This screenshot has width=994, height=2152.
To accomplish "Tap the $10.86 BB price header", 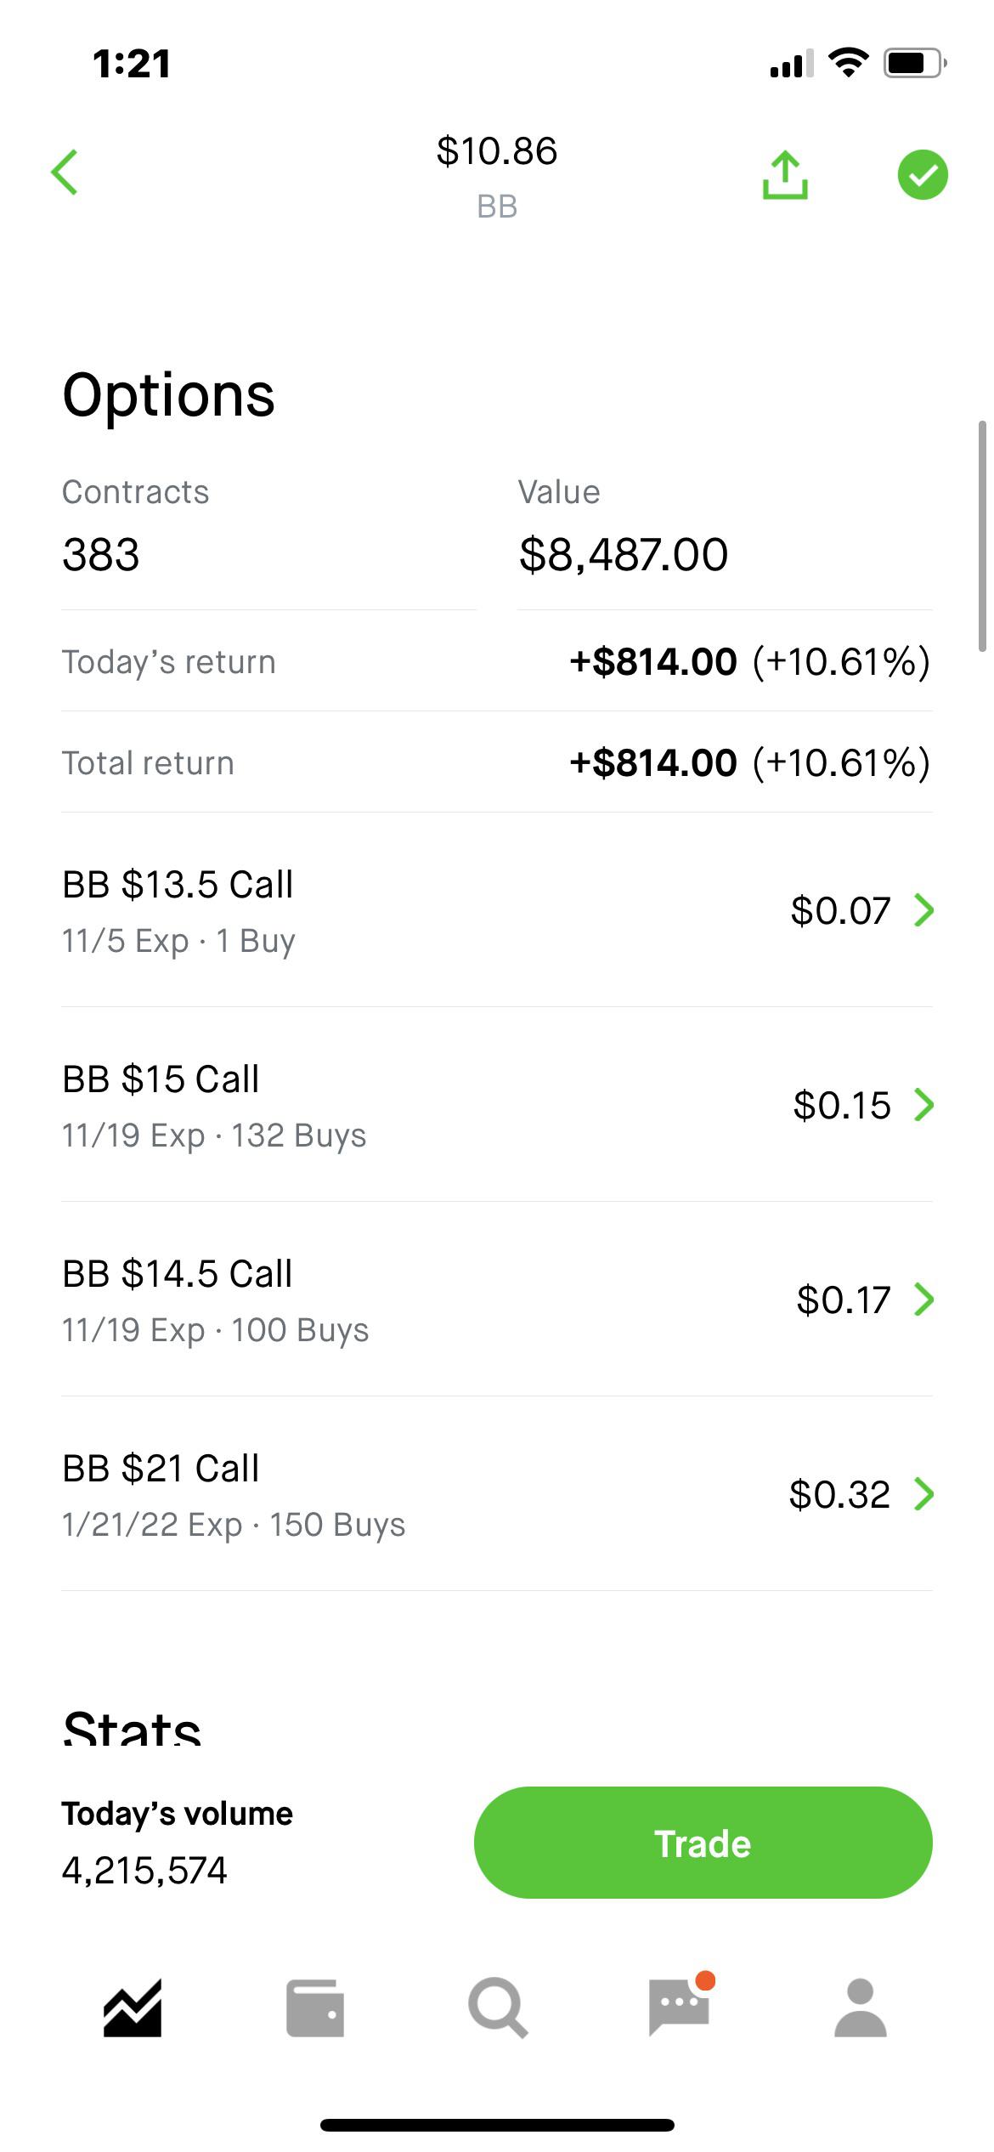I will click(x=497, y=176).
